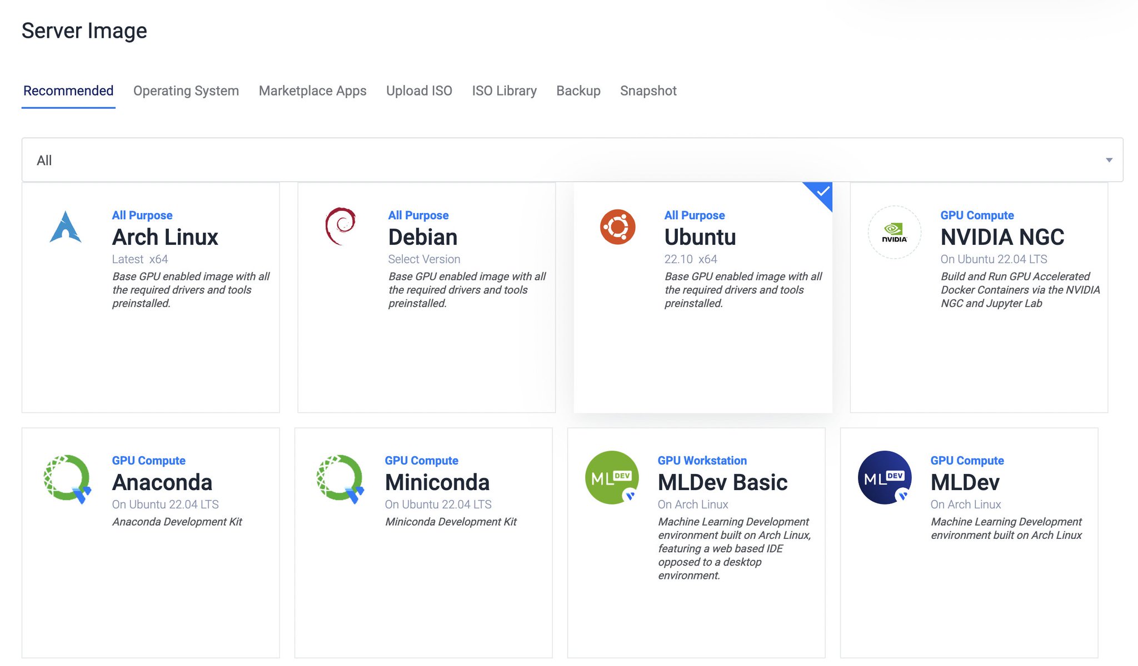Click the All Purpose label above Arch Linux
The image size is (1138, 666).
click(142, 215)
